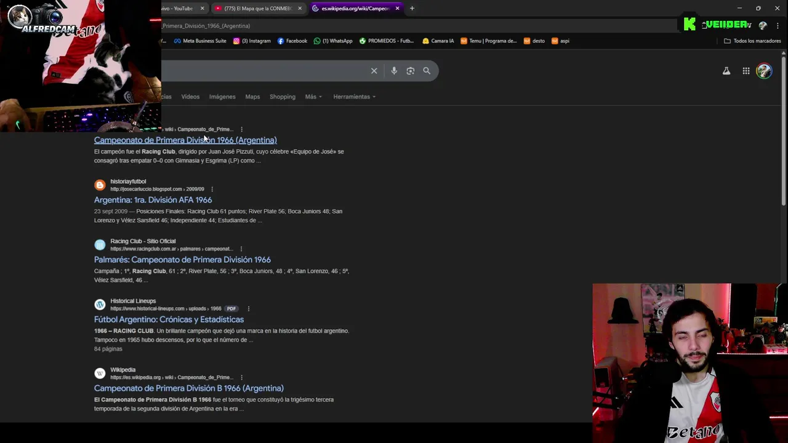
Task: Open Search Labs flask icon
Action: click(726, 71)
